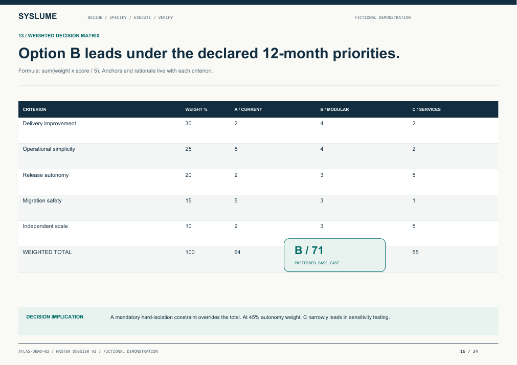Click Migration safety score for C / Services
517x365 pixels.
tap(414, 200)
